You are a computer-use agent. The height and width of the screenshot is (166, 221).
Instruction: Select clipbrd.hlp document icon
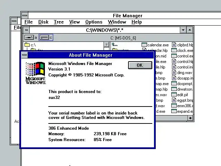coord(174,45)
